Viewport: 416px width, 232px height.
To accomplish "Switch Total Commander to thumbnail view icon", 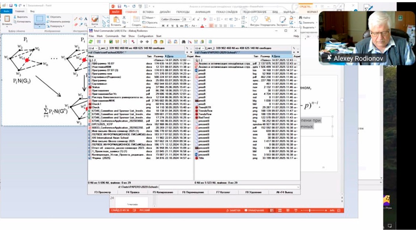I will click(x=111, y=42).
